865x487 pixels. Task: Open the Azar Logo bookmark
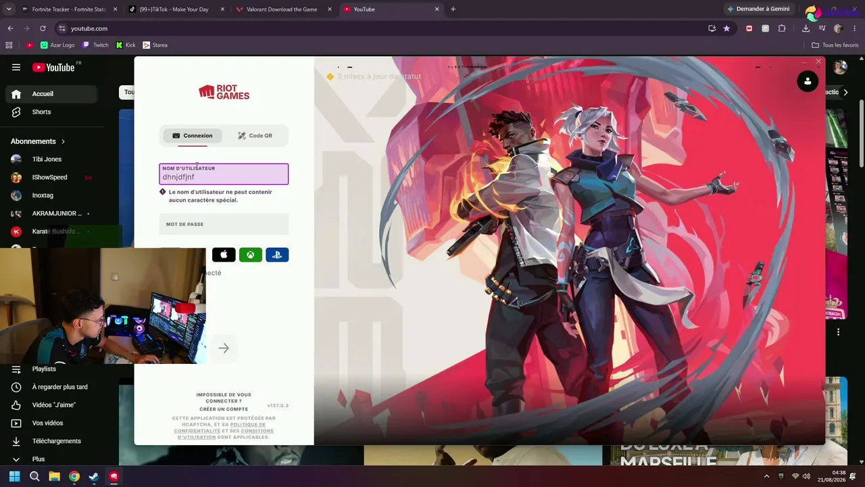(x=57, y=45)
